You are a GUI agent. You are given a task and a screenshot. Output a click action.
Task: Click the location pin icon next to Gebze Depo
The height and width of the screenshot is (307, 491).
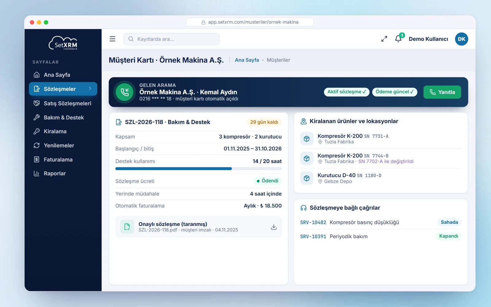tap(320, 181)
